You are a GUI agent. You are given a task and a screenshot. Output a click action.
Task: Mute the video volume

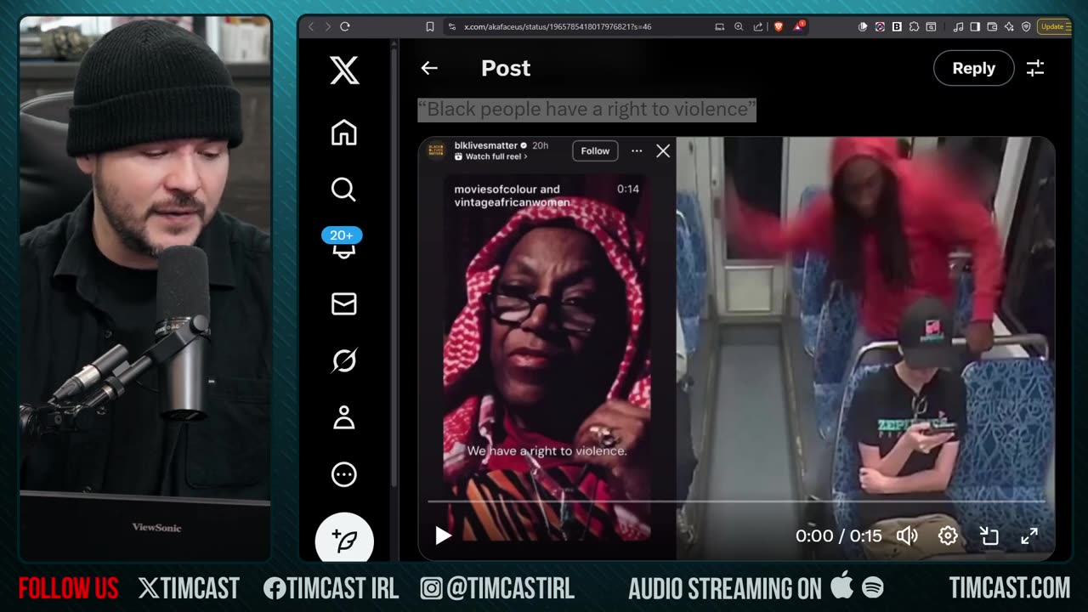[907, 535]
